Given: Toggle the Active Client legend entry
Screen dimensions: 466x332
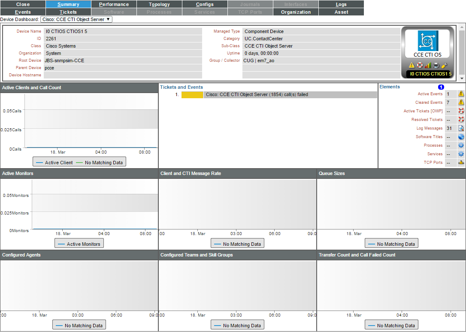Looking at the screenshot, I should pyautogui.click(x=54, y=163).
